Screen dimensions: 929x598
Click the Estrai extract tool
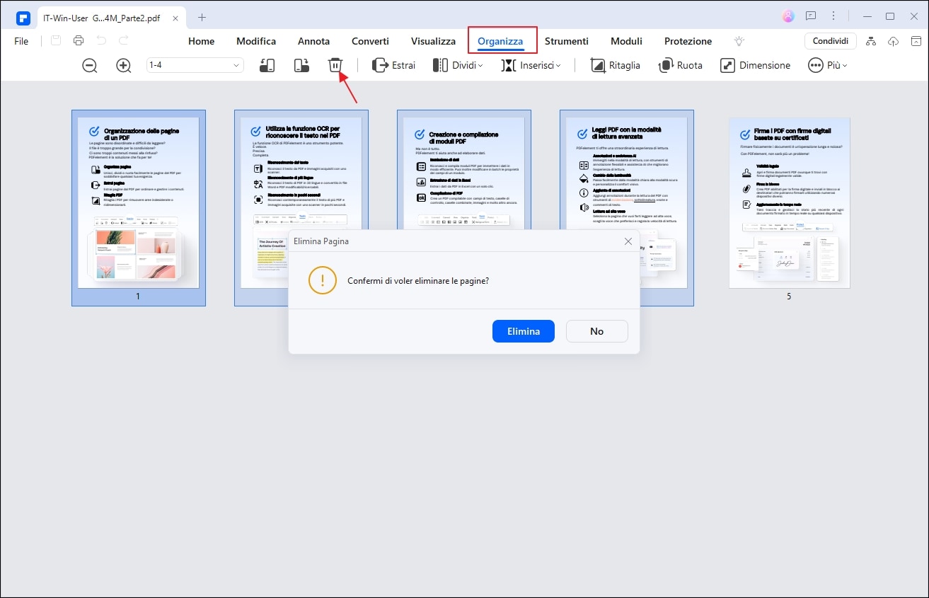tap(393, 65)
